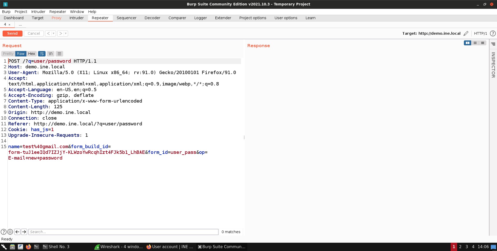The height and width of the screenshot is (251, 497).
Task: Switch to Comparer tab
Action: [177, 18]
